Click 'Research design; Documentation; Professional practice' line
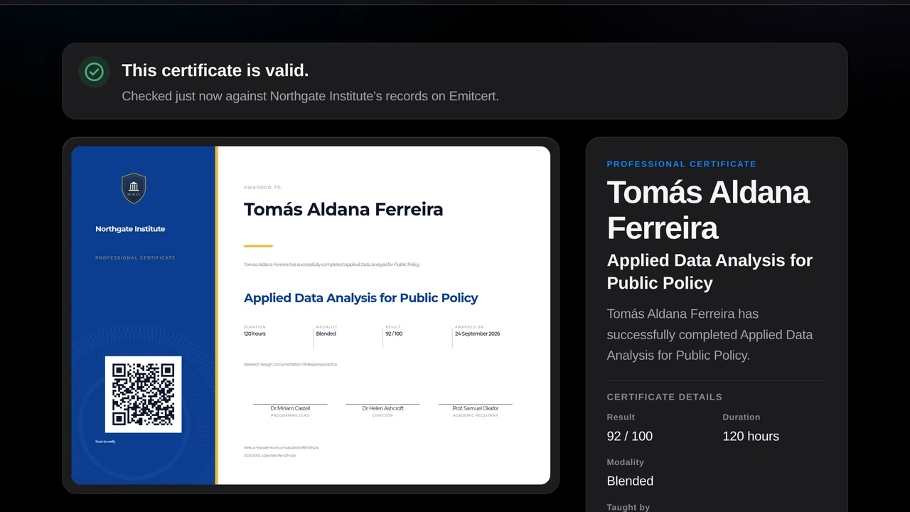 click(x=290, y=364)
